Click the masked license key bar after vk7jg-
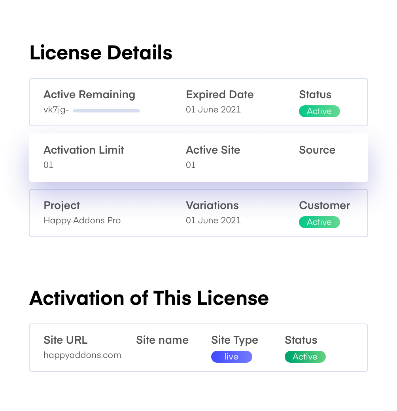This screenshot has height=411, width=397. pos(106,111)
